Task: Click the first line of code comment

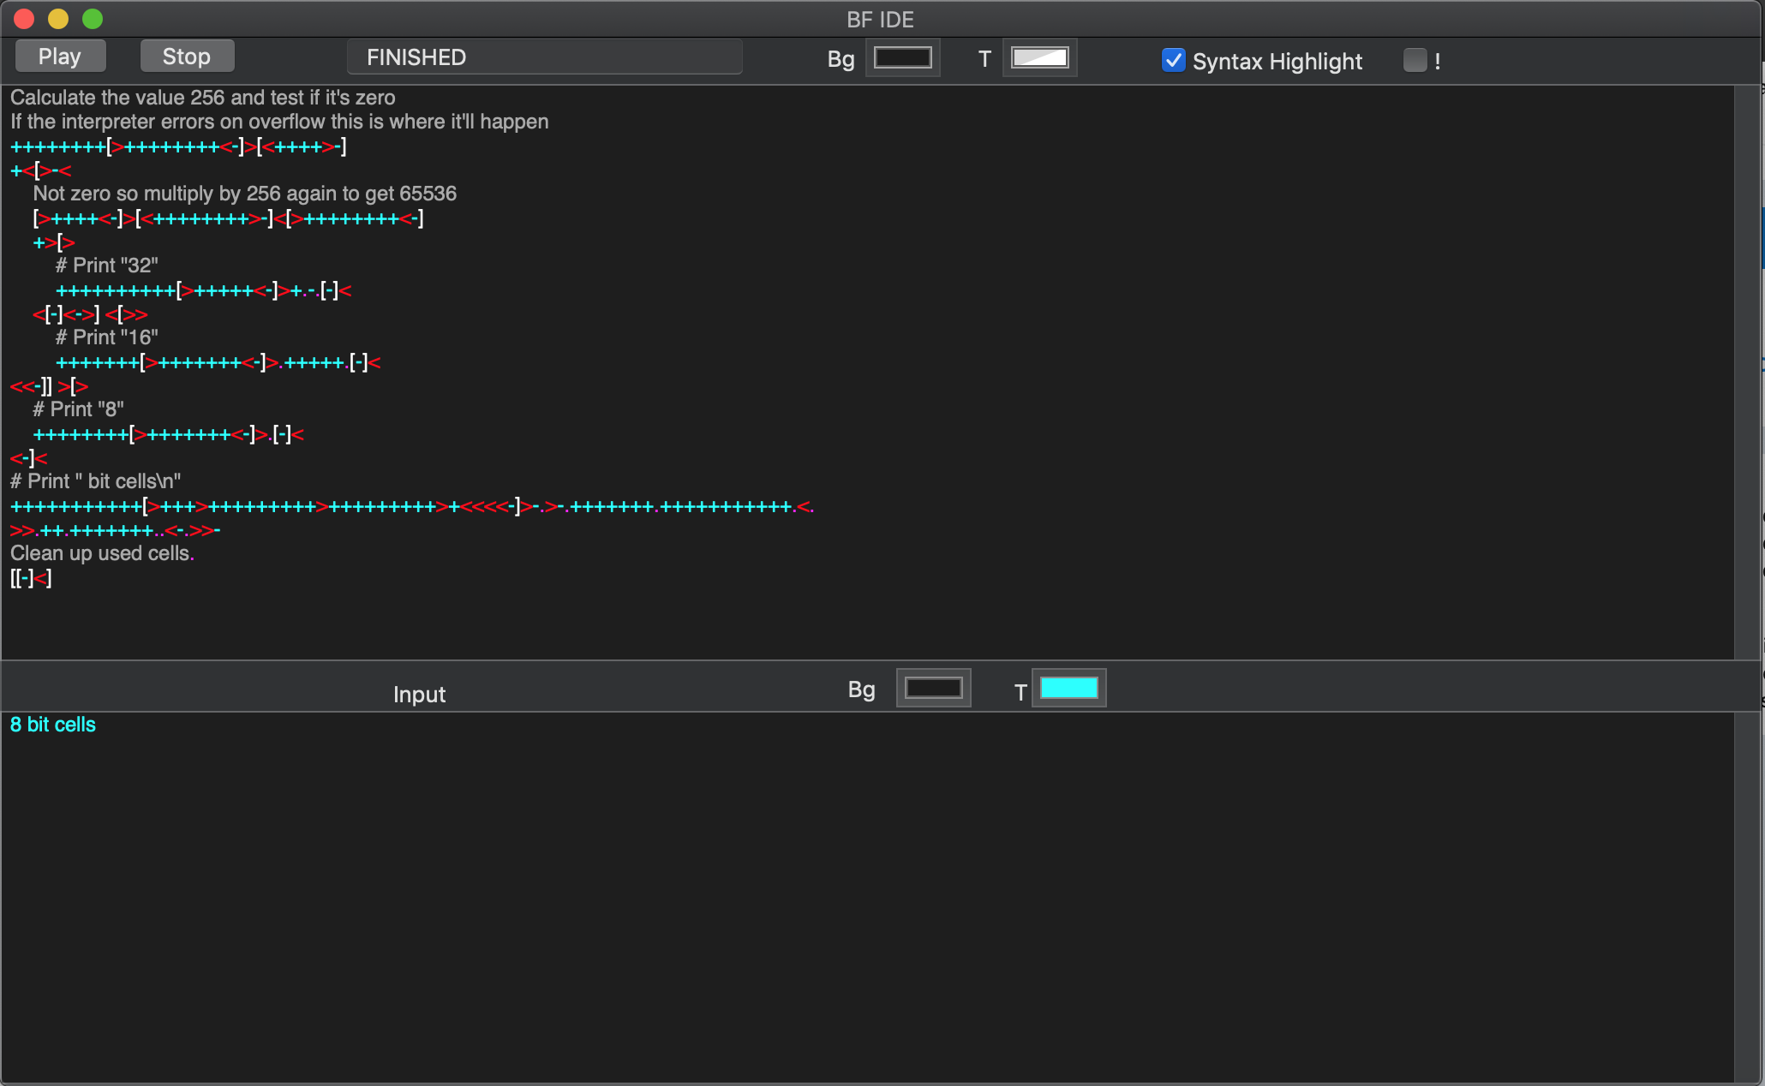Action: (203, 98)
